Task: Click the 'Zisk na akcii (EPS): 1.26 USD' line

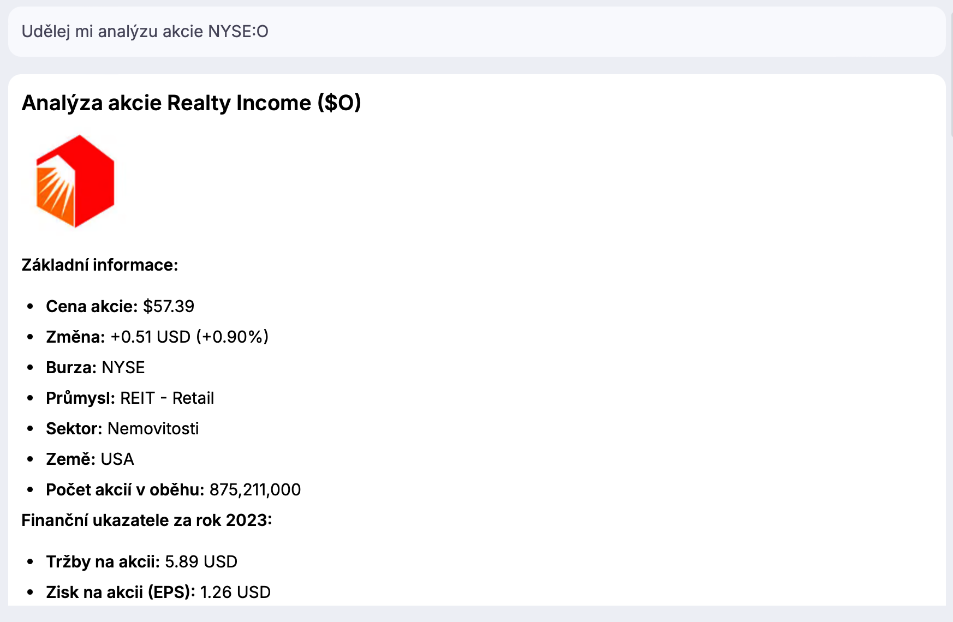Action: (158, 593)
